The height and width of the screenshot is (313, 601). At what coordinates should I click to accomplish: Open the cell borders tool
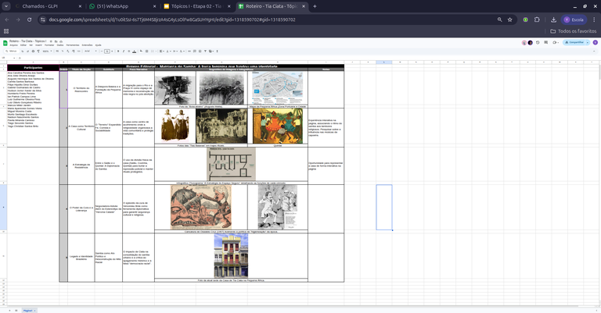click(x=146, y=52)
